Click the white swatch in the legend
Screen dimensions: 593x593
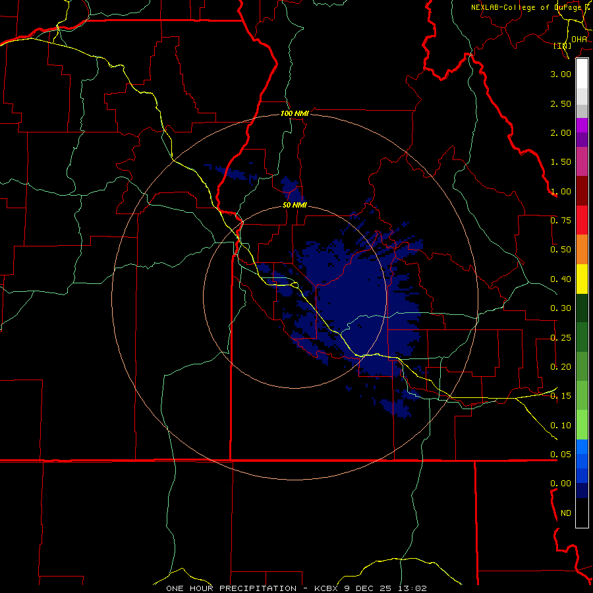pyautogui.click(x=582, y=73)
